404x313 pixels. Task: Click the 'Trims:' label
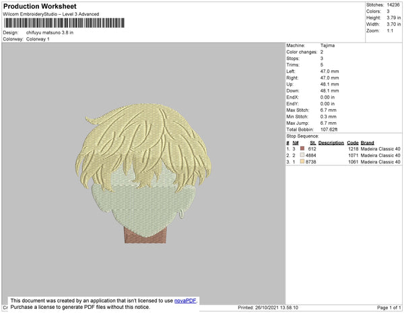point(293,65)
